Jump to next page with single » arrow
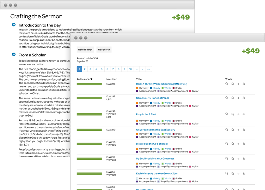Viewport: 265px width, 190px height. pyautogui.click(x=143, y=69)
